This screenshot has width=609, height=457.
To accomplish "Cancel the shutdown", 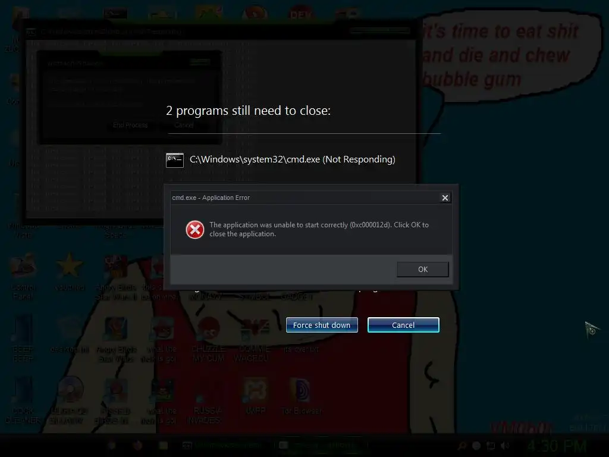I will tap(403, 325).
